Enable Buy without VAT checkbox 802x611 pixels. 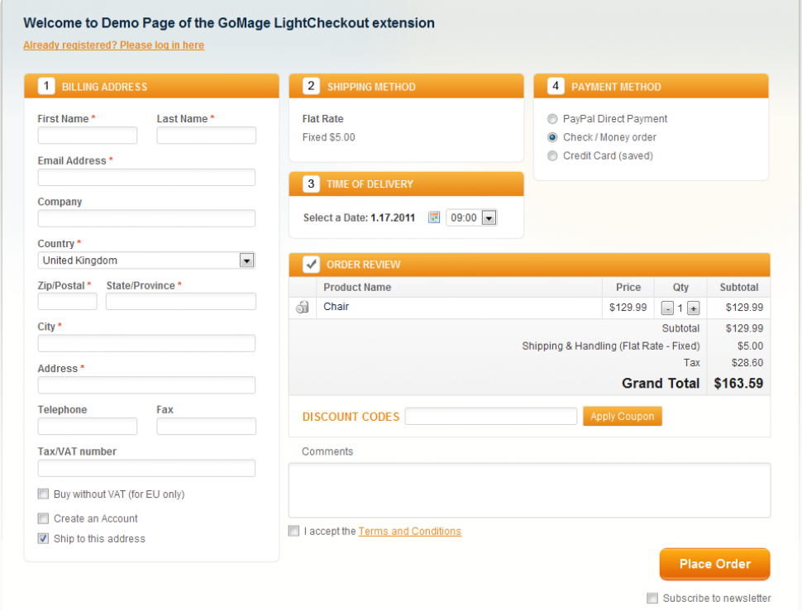click(43, 494)
